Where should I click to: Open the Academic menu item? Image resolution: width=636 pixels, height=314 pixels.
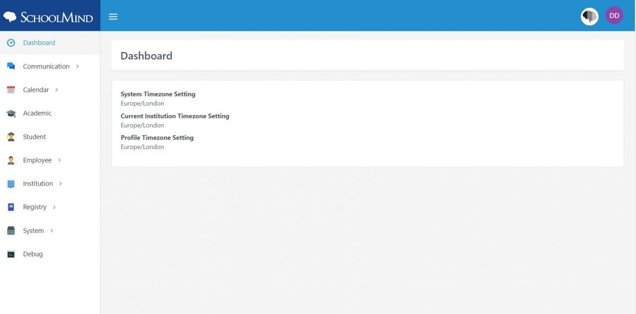37,114
